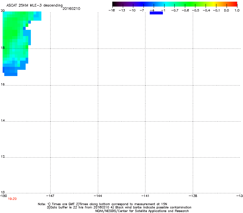Select the date label 20160210
This screenshot has width=243, height=213.
(71, 9)
